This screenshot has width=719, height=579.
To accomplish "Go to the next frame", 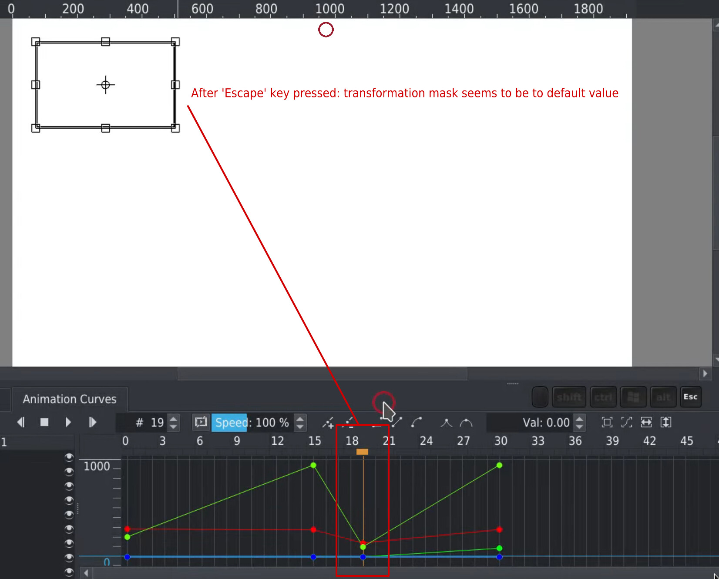I will (92, 422).
